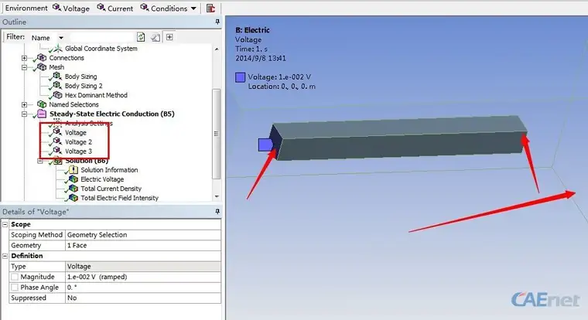Image resolution: width=588 pixels, height=320 pixels.
Task: Click the Total Current Density icon
Action: pyautogui.click(x=73, y=189)
